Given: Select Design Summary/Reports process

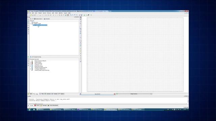Looking at the screenshot, I should pyautogui.click(x=40, y=61).
